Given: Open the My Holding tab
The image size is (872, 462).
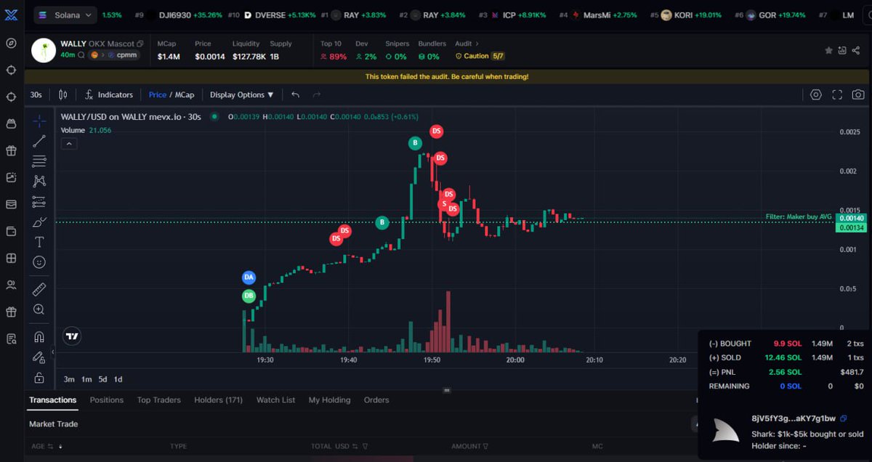Looking at the screenshot, I should [x=329, y=400].
